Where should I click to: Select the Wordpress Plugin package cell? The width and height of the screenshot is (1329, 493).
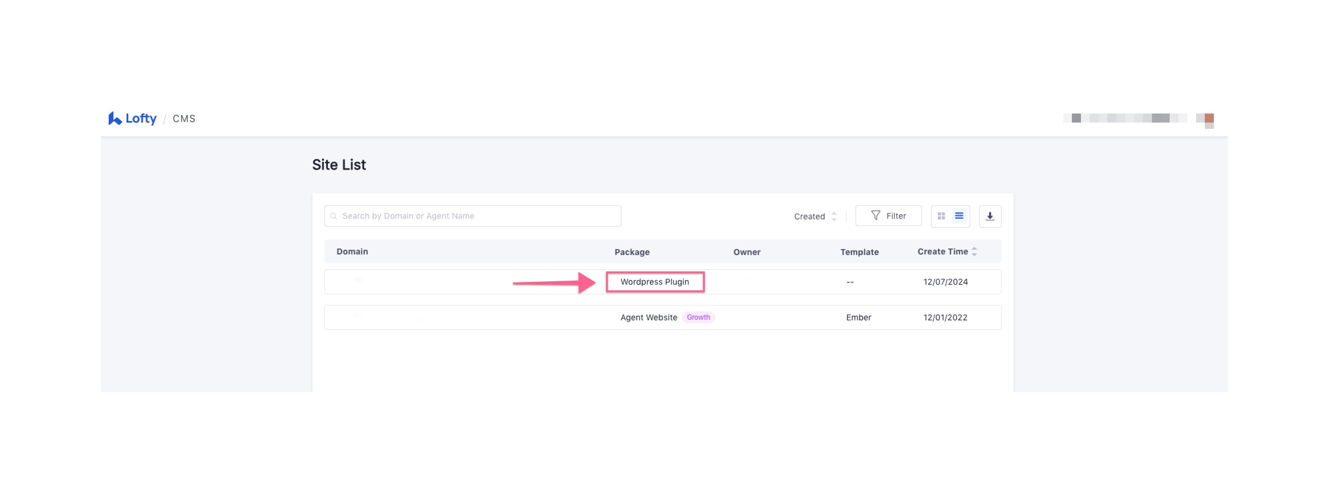click(x=654, y=282)
